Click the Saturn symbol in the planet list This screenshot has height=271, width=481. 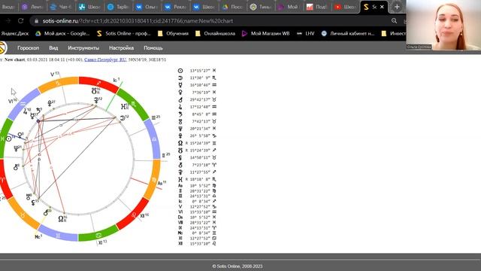pyautogui.click(x=180, y=114)
